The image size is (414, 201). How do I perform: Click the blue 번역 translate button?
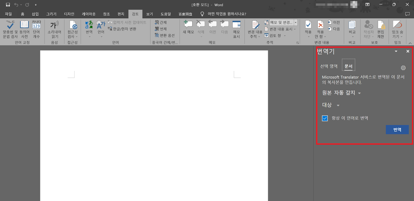click(397, 130)
